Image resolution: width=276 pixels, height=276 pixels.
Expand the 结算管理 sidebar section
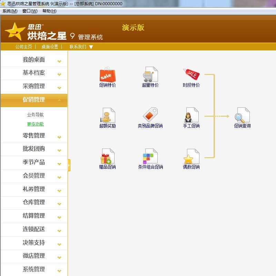[34, 216]
